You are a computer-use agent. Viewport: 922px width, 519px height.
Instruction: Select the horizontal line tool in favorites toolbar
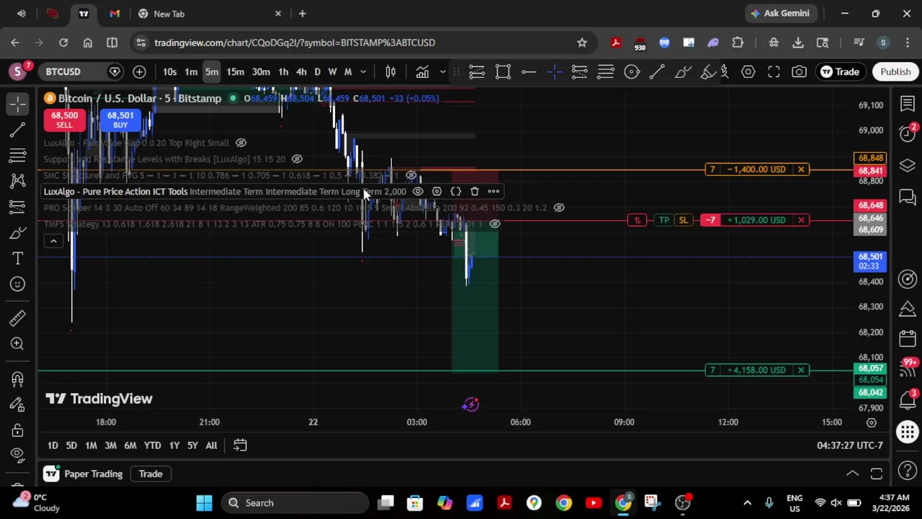[x=529, y=71]
